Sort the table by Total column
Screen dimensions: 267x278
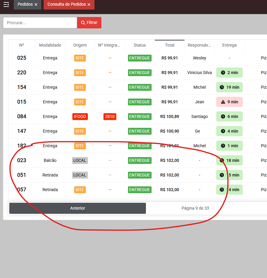click(170, 45)
